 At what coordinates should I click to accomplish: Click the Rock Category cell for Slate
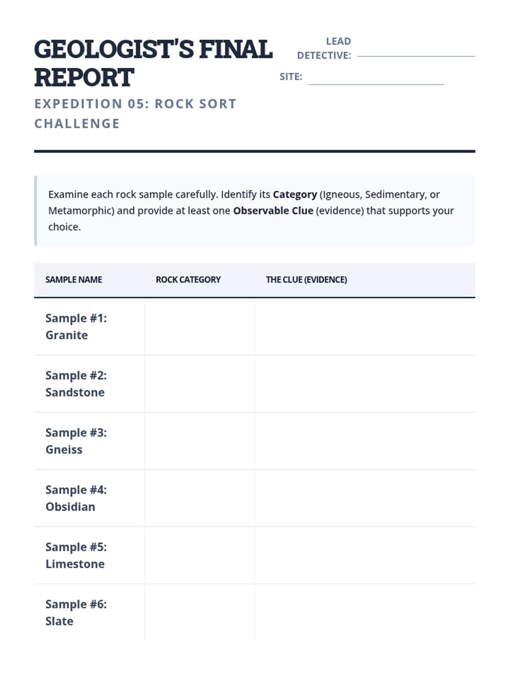coord(200,613)
